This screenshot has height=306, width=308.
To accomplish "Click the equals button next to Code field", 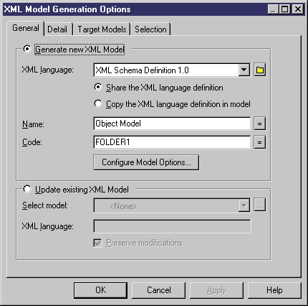I will pos(259,142).
